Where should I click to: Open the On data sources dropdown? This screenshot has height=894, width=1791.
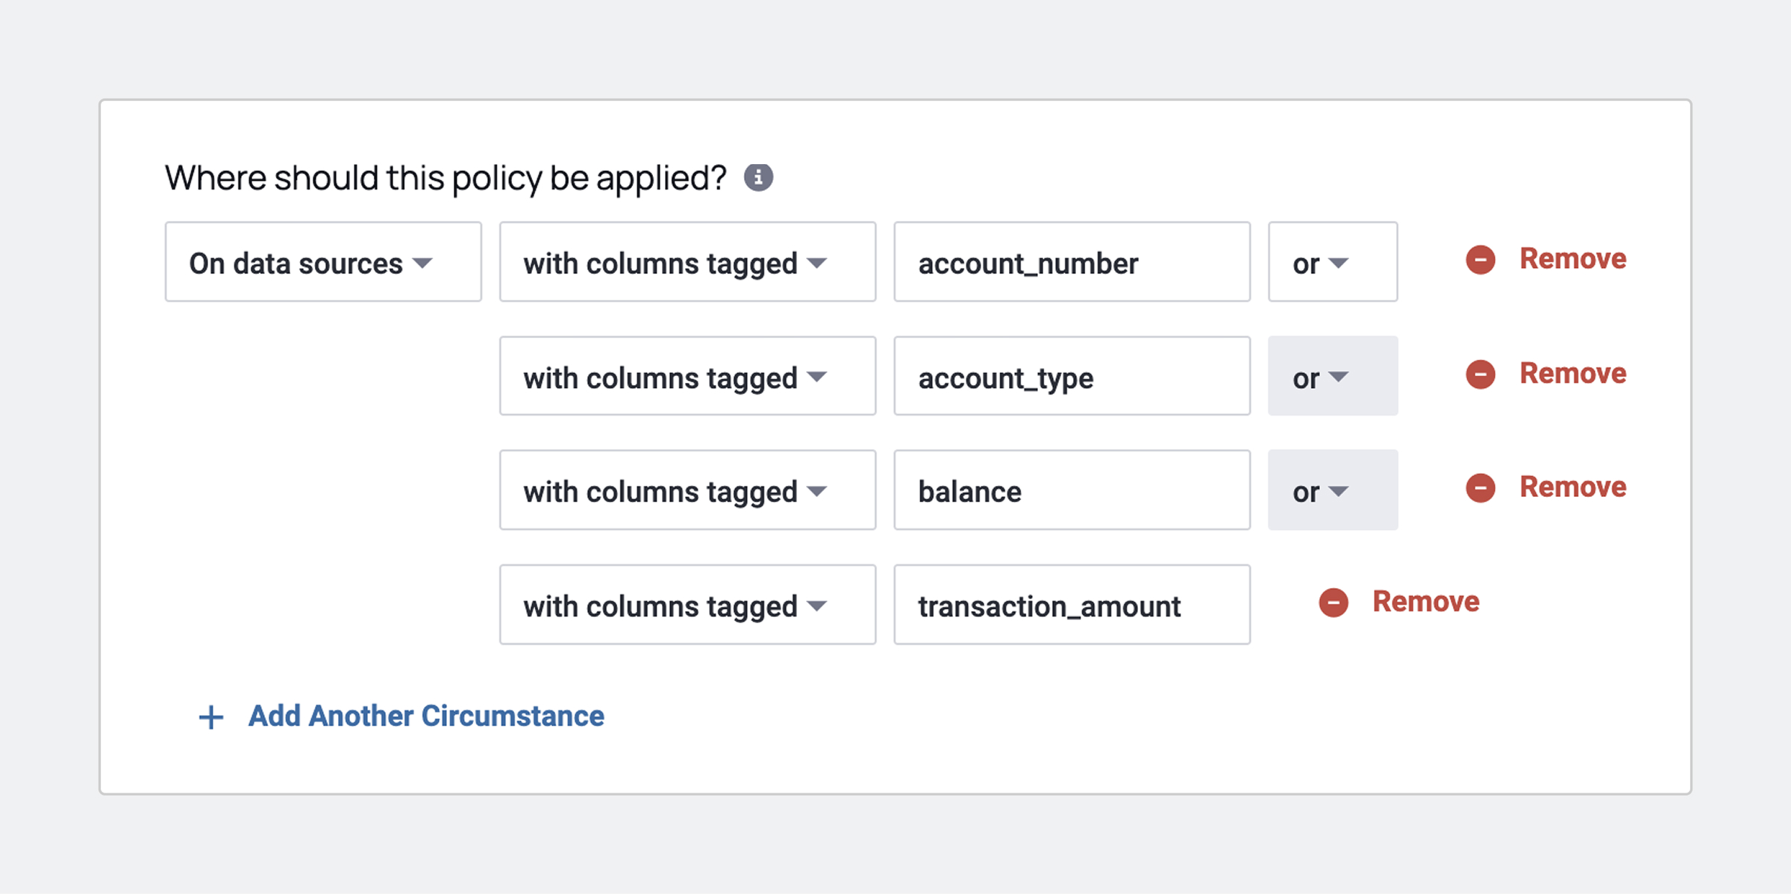pyautogui.click(x=323, y=262)
